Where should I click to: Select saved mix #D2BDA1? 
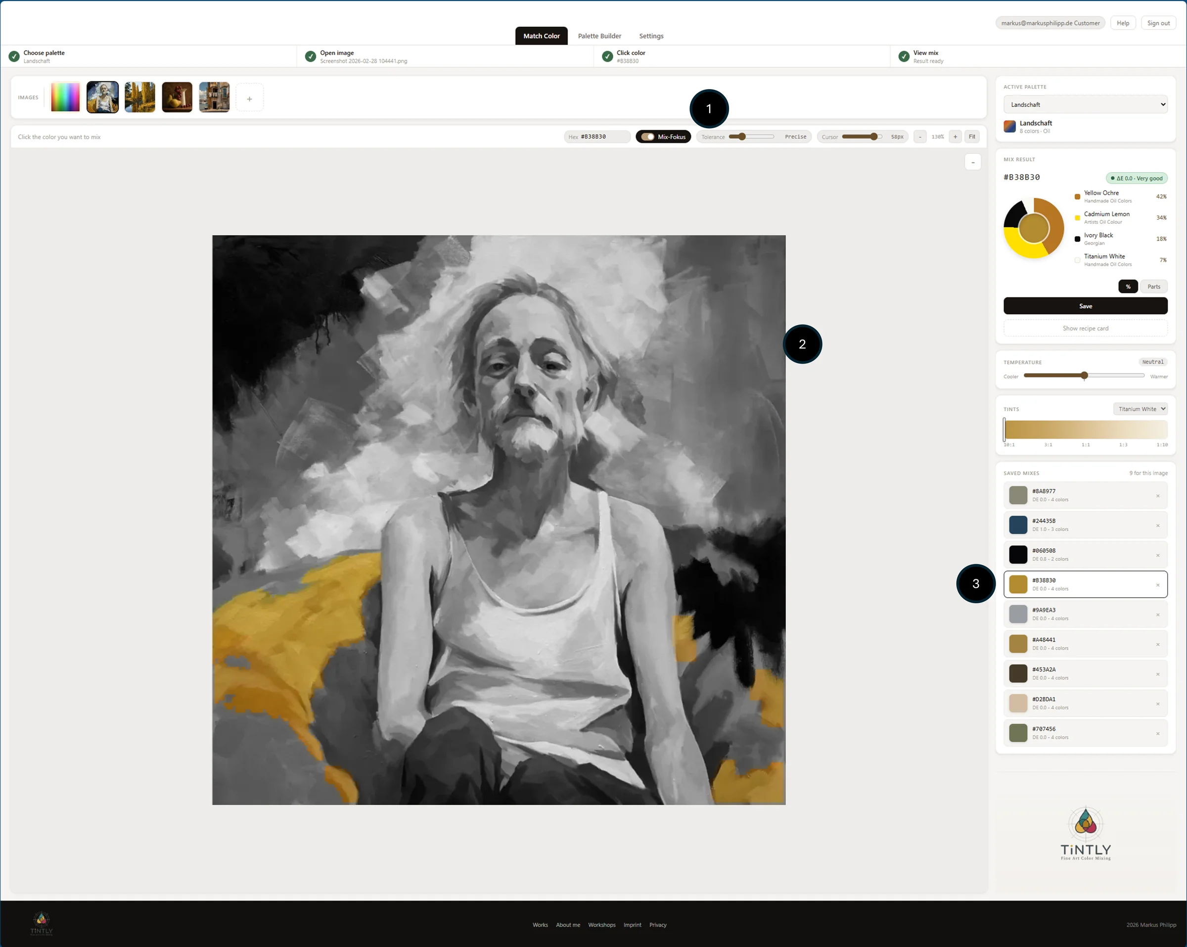click(x=1086, y=704)
